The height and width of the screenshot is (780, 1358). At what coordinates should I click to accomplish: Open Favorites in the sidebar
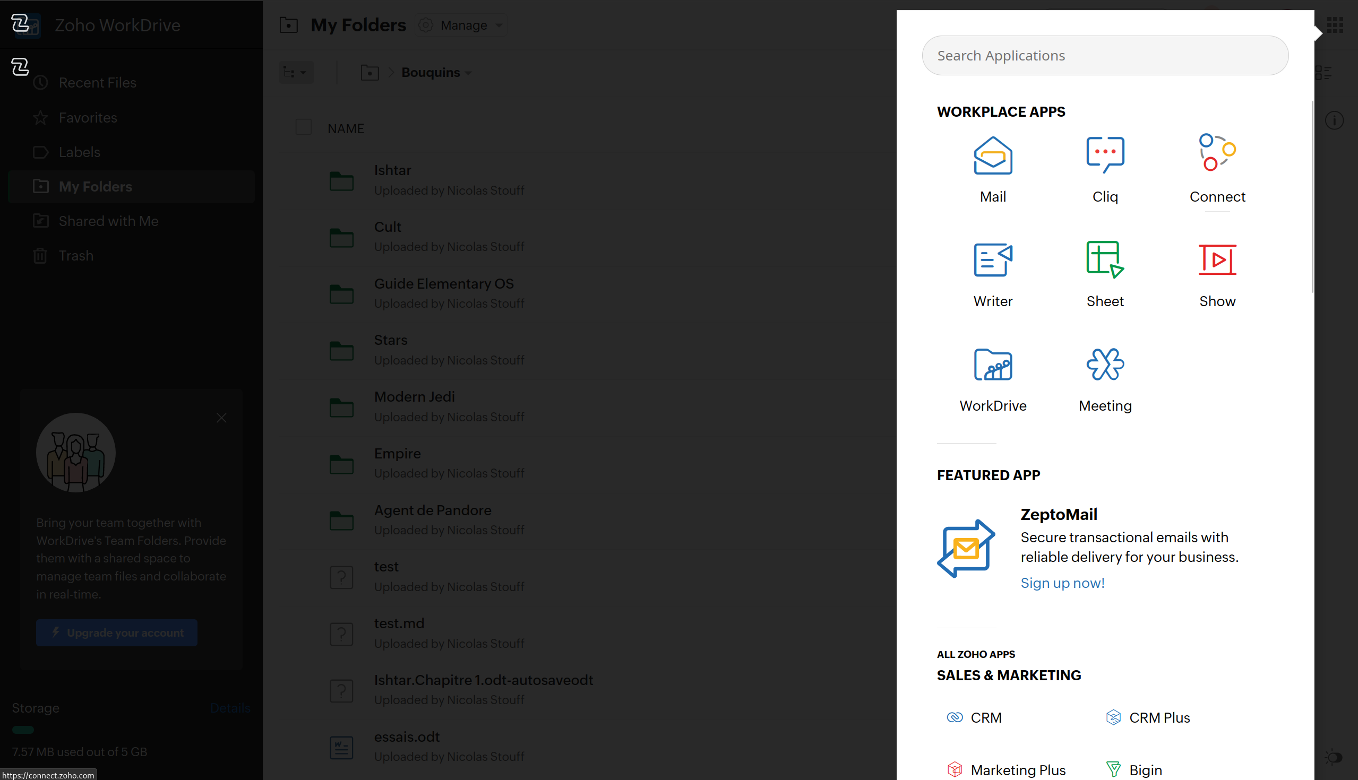pos(88,117)
